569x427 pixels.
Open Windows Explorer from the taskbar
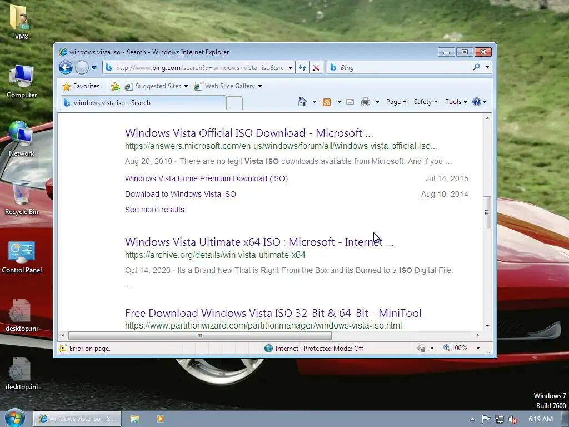tap(135, 419)
